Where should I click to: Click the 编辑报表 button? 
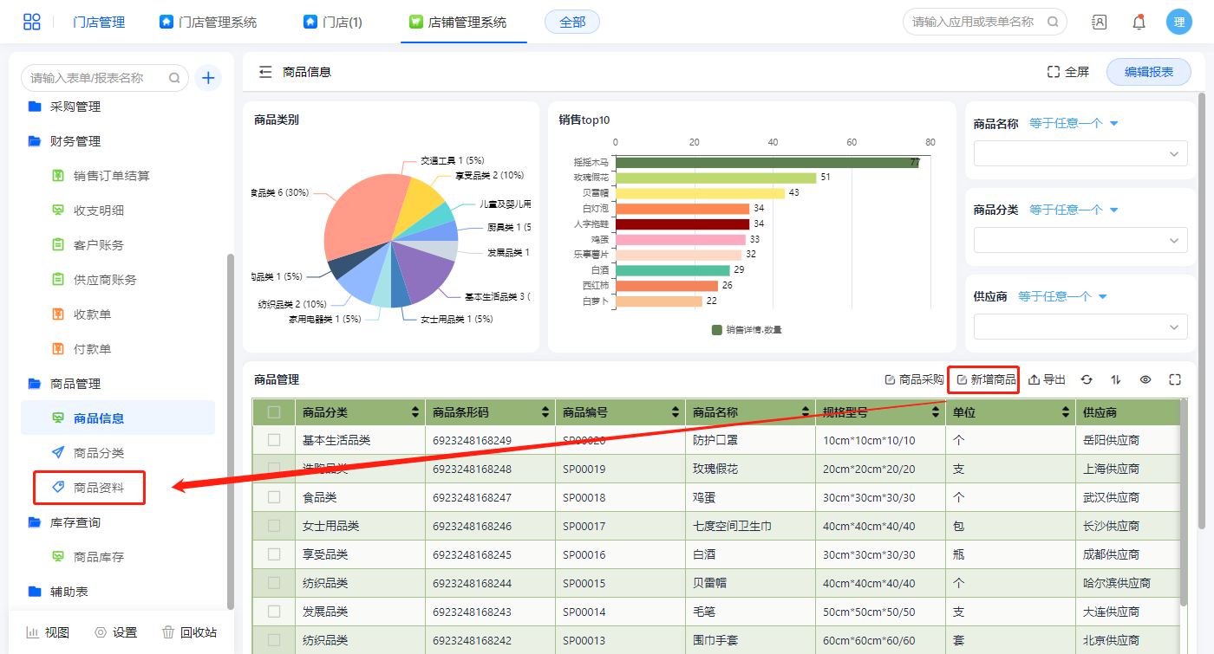1148,72
